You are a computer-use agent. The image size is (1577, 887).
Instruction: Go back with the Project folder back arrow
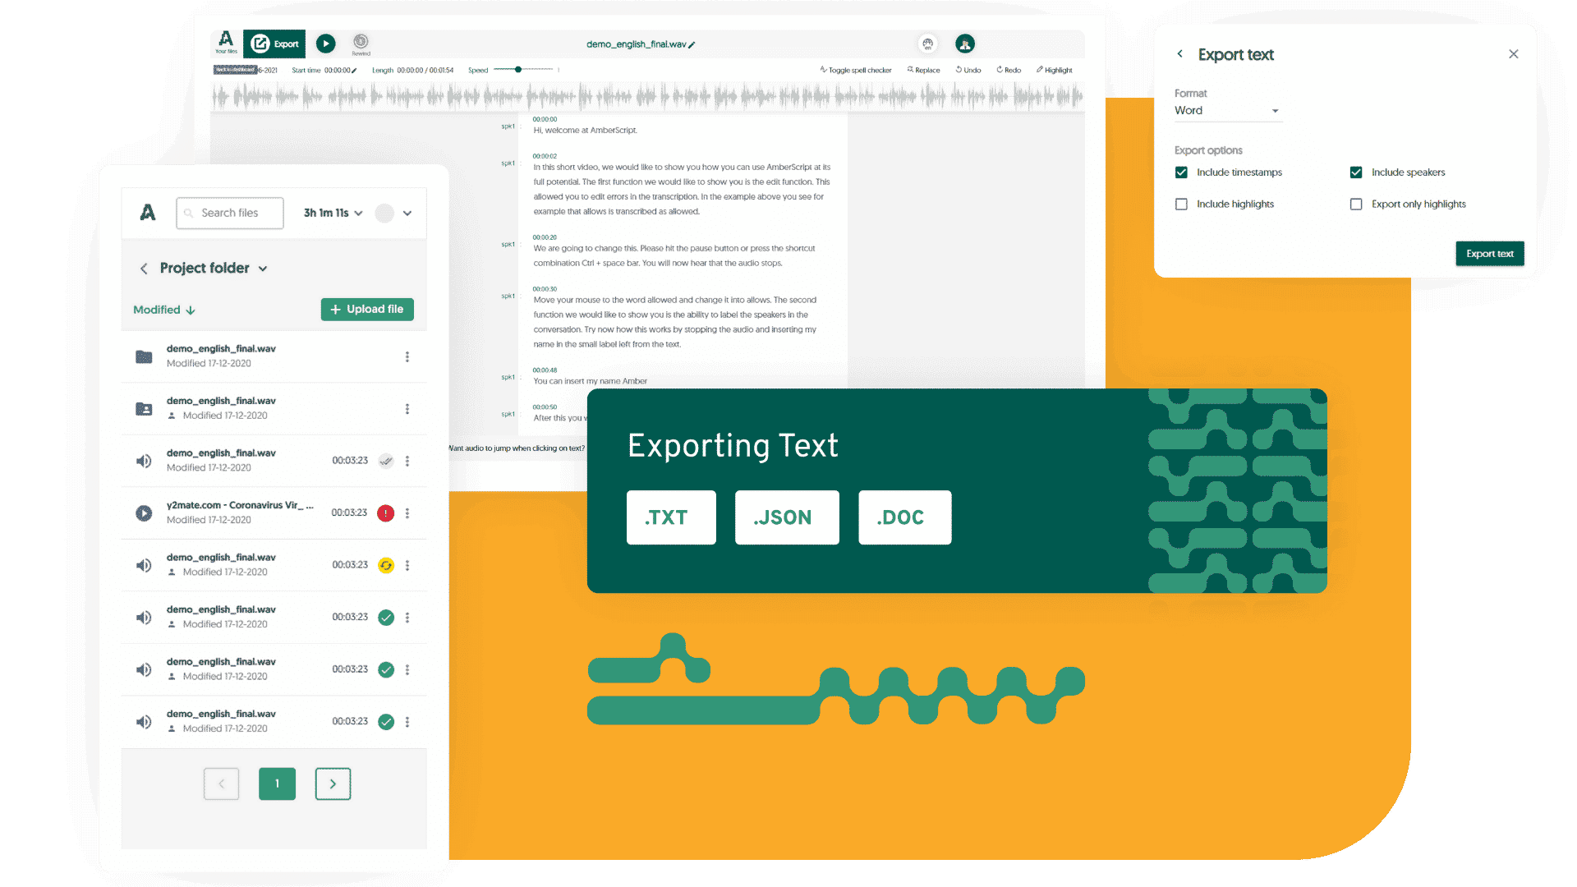(x=144, y=269)
